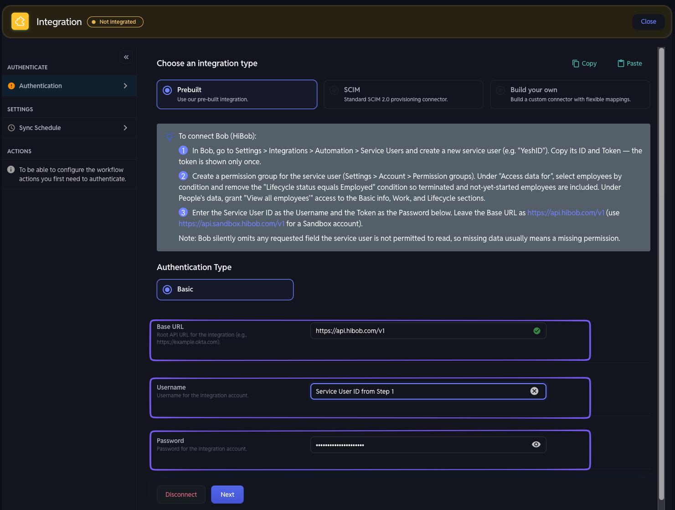
Task: Click the 'Choose an integration type' heading
Action: click(x=207, y=63)
